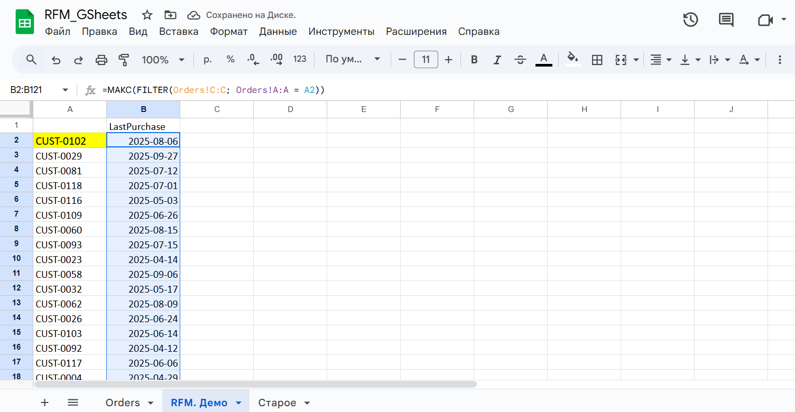795x412 pixels.
Task: Increase font size with plus button
Action: coord(448,60)
